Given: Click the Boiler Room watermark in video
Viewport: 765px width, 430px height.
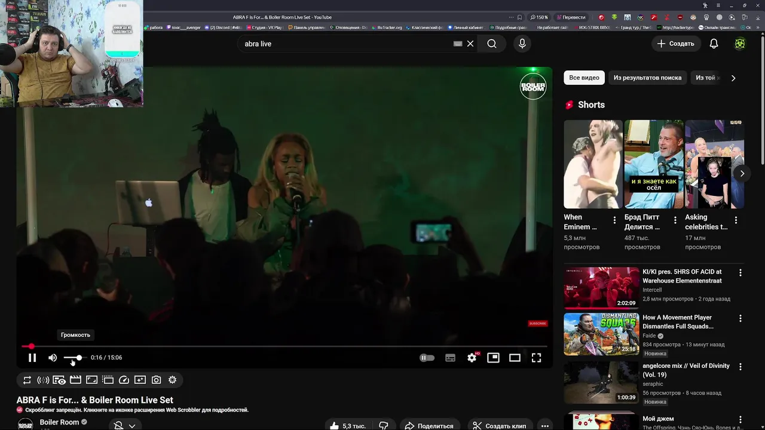Looking at the screenshot, I should [533, 87].
